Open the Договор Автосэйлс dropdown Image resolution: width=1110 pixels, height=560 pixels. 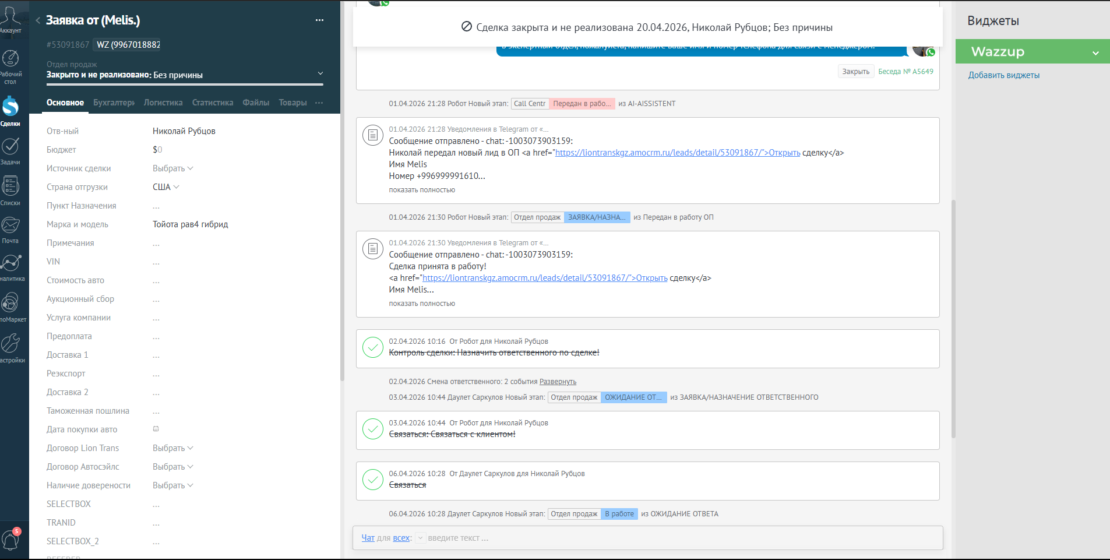(x=172, y=467)
